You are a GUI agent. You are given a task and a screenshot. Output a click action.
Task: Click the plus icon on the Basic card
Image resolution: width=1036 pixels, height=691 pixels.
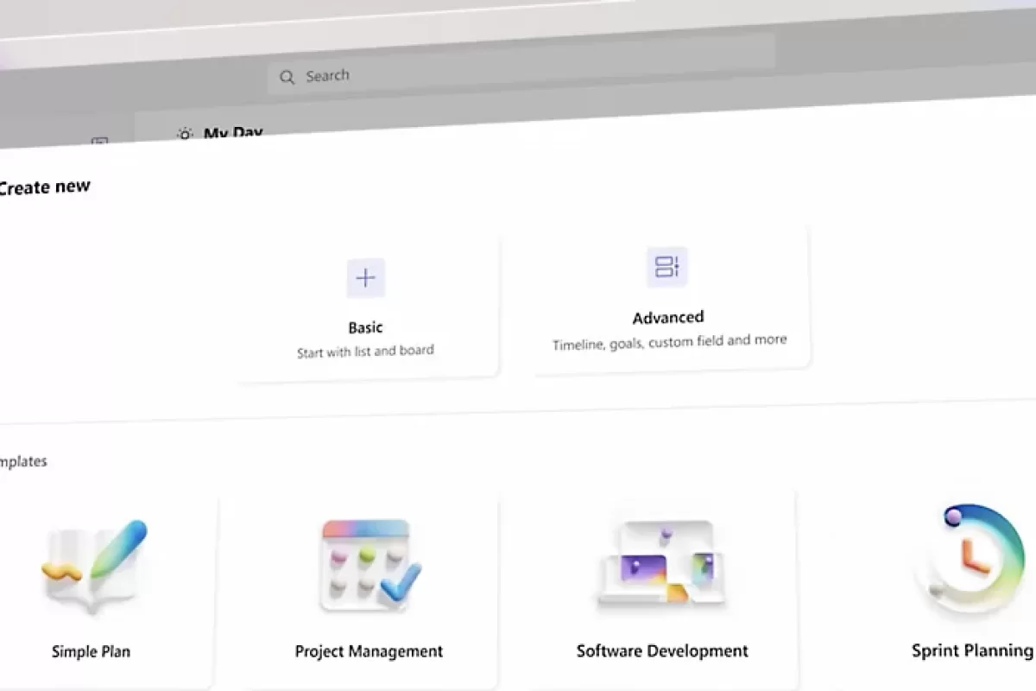point(366,278)
